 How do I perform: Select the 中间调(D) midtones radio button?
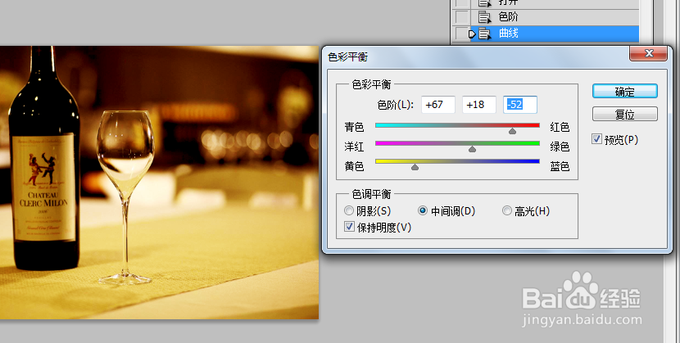pyautogui.click(x=423, y=210)
